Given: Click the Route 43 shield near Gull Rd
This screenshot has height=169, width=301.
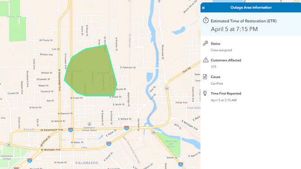Looking at the screenshot, I should pyautogui.click(x=167, y=88).
